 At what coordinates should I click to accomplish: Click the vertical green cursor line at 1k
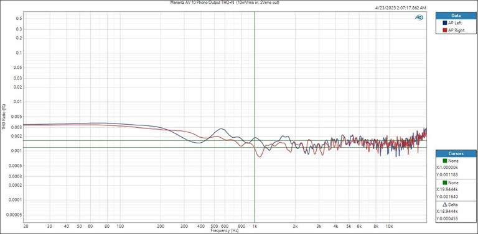(x=255, y=91)
